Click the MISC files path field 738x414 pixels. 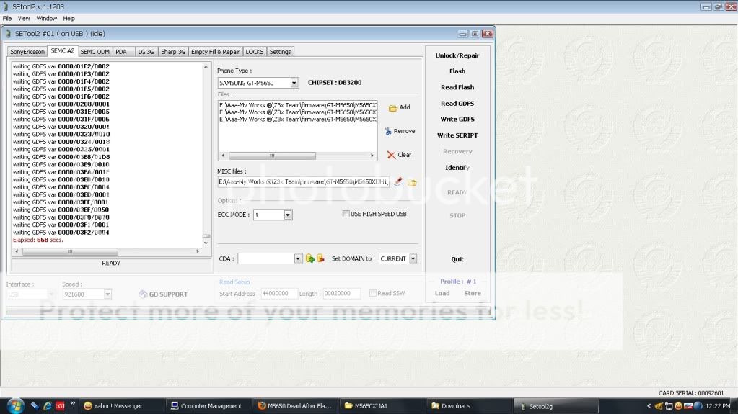(303, 182)
